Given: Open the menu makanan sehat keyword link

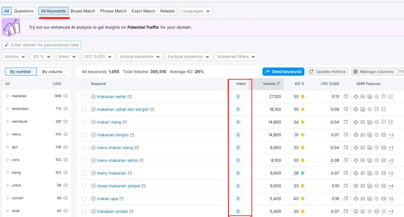Looking at the screenshot, I should (117, 160).
